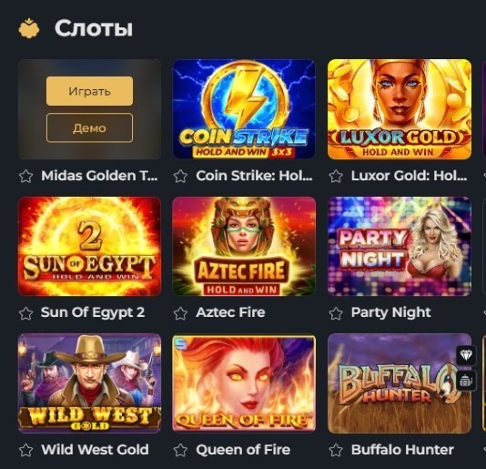The height and width of the screenshot is (469, 486).
Task: Star the Queen of Fire game
Action: tap(180, 450)
